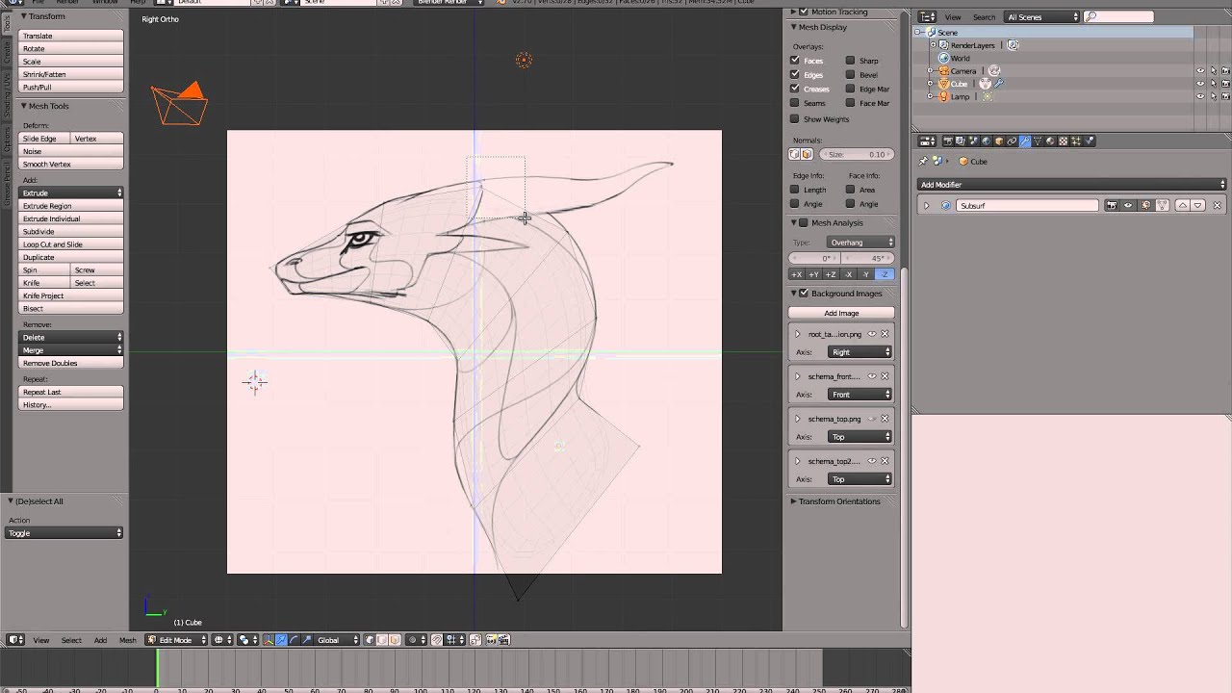1232x693 pixels.
Task: Open the Physics properties tab icon
Action: 1089,141
